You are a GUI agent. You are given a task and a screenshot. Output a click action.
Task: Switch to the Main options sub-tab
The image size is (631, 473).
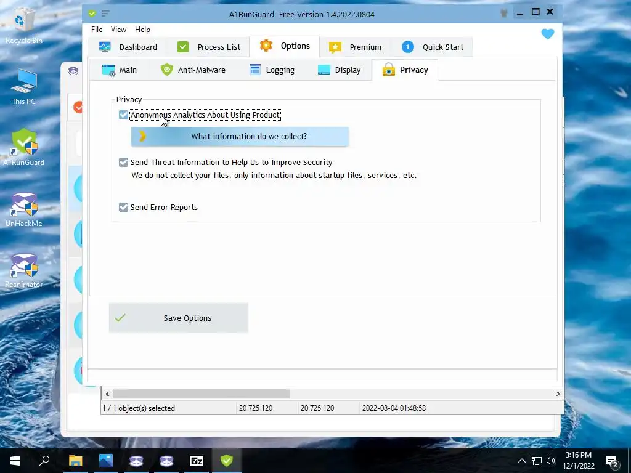pyautogui.click(x=120, y=70)
